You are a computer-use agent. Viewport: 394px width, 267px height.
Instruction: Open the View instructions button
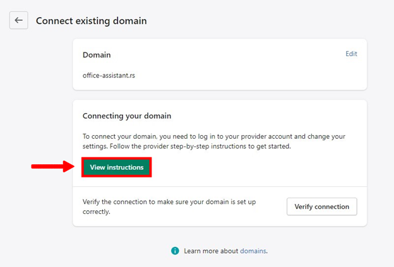[117, 167]
